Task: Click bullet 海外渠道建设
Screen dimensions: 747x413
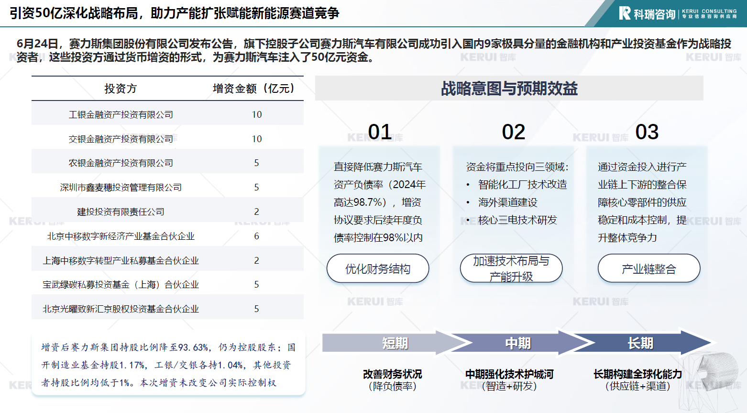Action: coord(508,202)
